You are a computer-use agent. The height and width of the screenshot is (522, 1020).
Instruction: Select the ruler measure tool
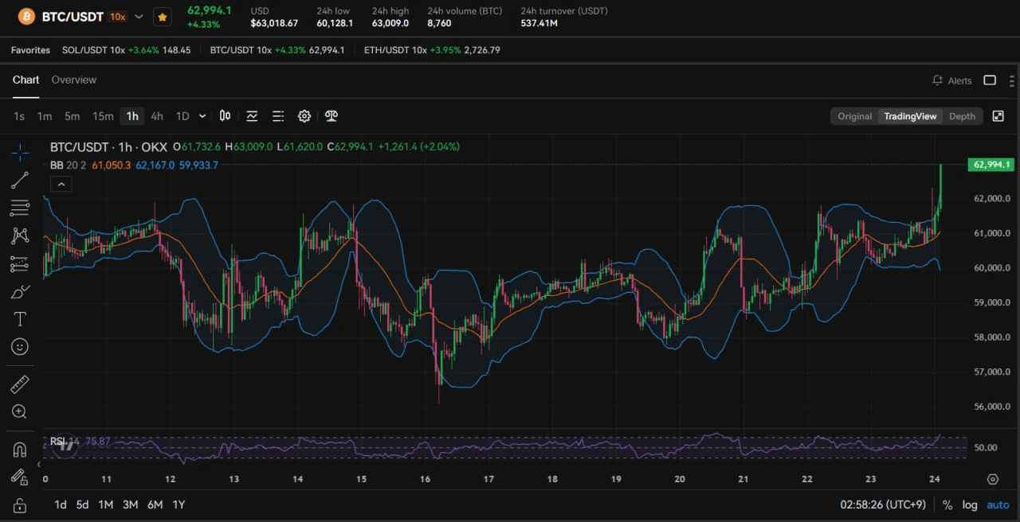tap(21, 384)
